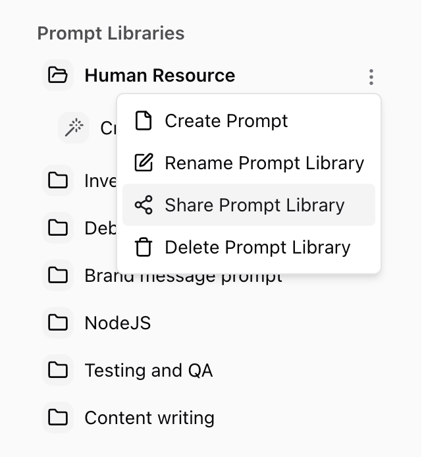Click the folder icon beside Content writing
Screen dimensions: 424x457
tap(58, 417)
